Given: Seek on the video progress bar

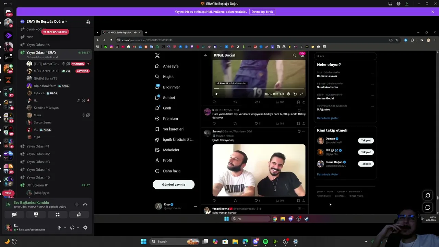Looking at the screenshot, I should point(259,89).
